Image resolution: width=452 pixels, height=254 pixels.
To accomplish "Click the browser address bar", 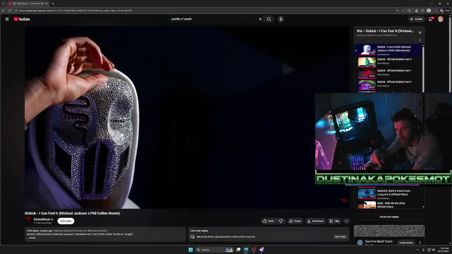I will point(205,11).
